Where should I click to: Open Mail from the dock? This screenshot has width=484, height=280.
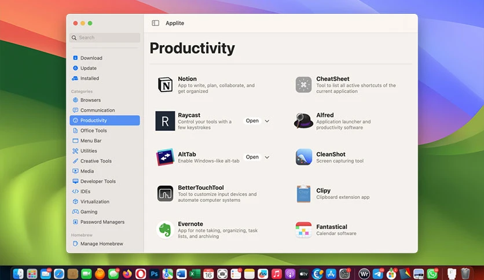(45, 274)
